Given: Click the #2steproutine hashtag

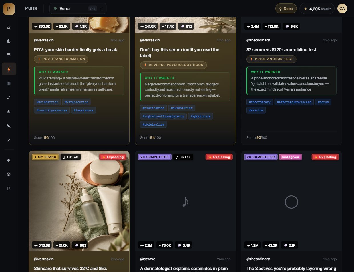Looking at the screenshot, I should point(77,102).
